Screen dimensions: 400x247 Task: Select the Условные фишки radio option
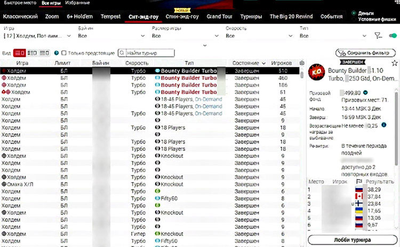354,19
